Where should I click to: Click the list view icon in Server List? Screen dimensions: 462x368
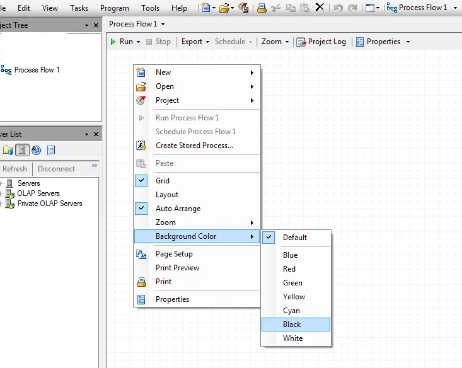click(x=51, y=150)
